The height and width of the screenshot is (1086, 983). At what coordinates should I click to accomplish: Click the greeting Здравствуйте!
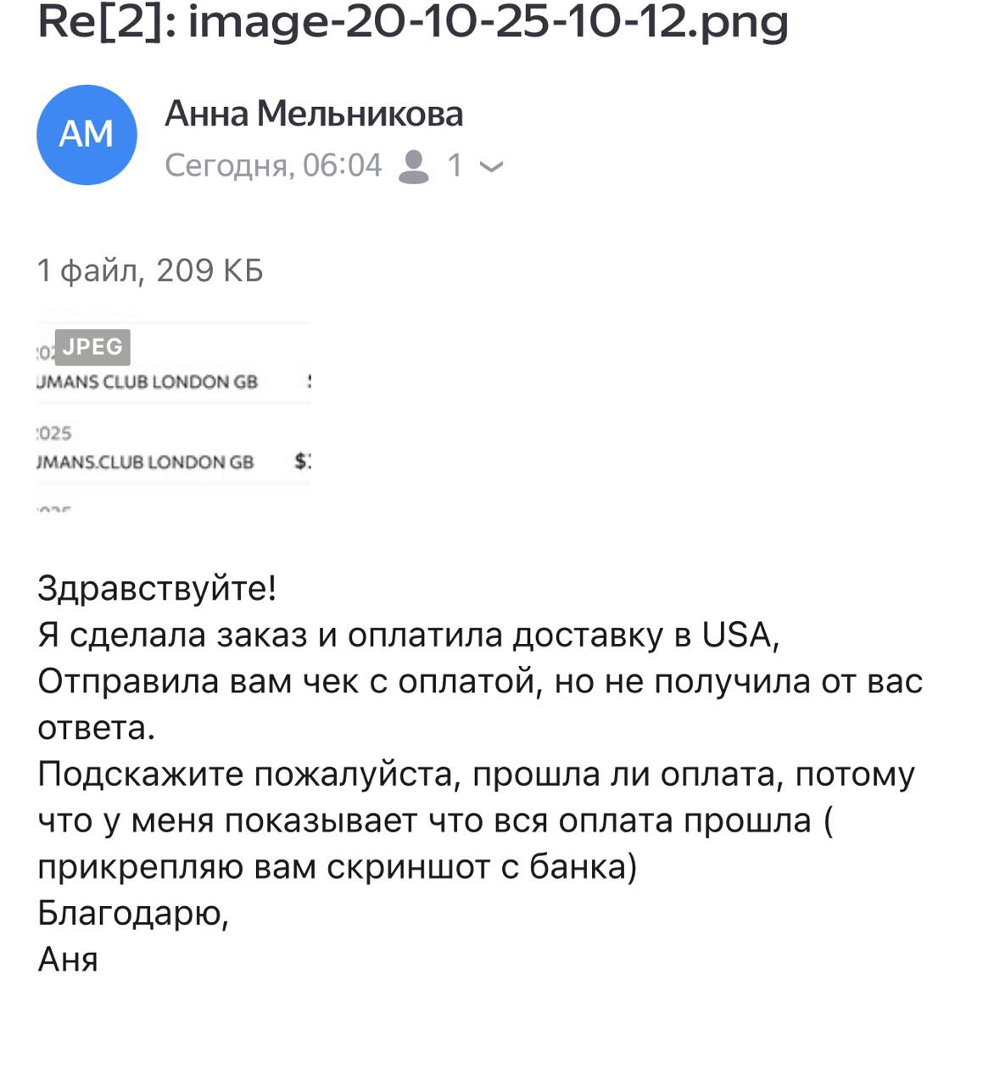(157, 588)
